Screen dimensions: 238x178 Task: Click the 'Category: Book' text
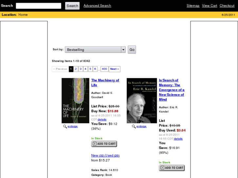(102, 175)
